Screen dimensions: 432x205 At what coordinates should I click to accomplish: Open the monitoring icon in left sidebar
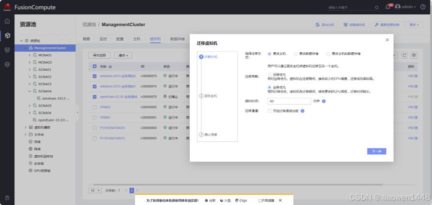click(7, 50)
